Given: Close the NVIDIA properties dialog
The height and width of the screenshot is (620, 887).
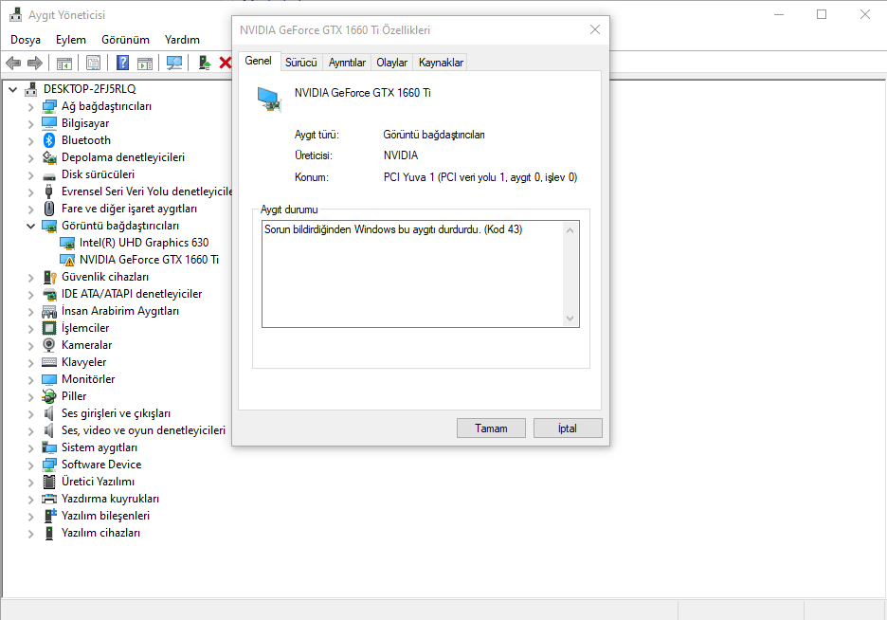Looking at the screenshot, I should coord(594,30).
